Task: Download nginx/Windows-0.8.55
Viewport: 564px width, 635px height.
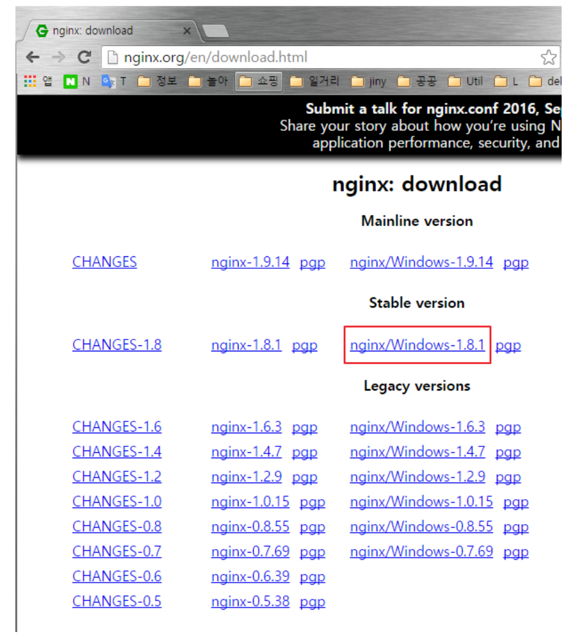Action: 422,527
